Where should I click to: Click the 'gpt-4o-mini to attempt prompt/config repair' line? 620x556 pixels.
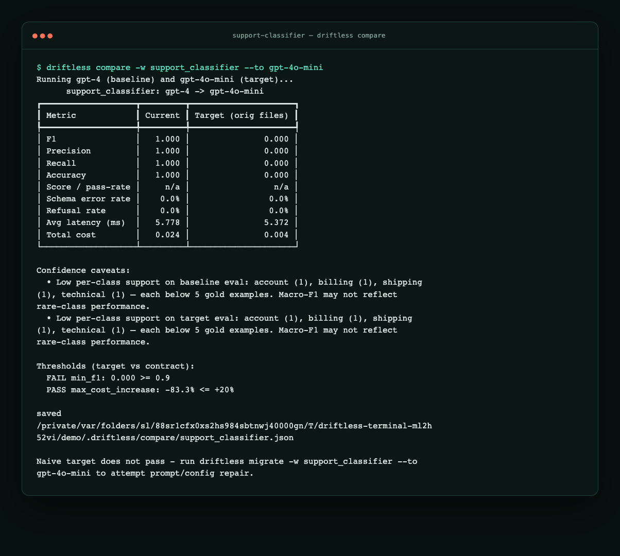pyautogui.click(x=145, y=473)
